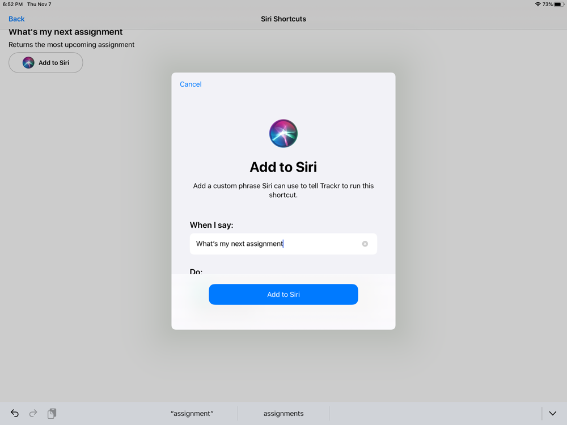Select the "Returns the most upcoming assignment" text
The image size is (567, 425).
[71, 45]
